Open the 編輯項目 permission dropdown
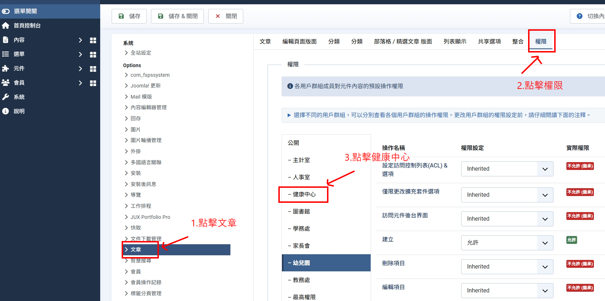This screenshot has width=605, height=301. 507,291
